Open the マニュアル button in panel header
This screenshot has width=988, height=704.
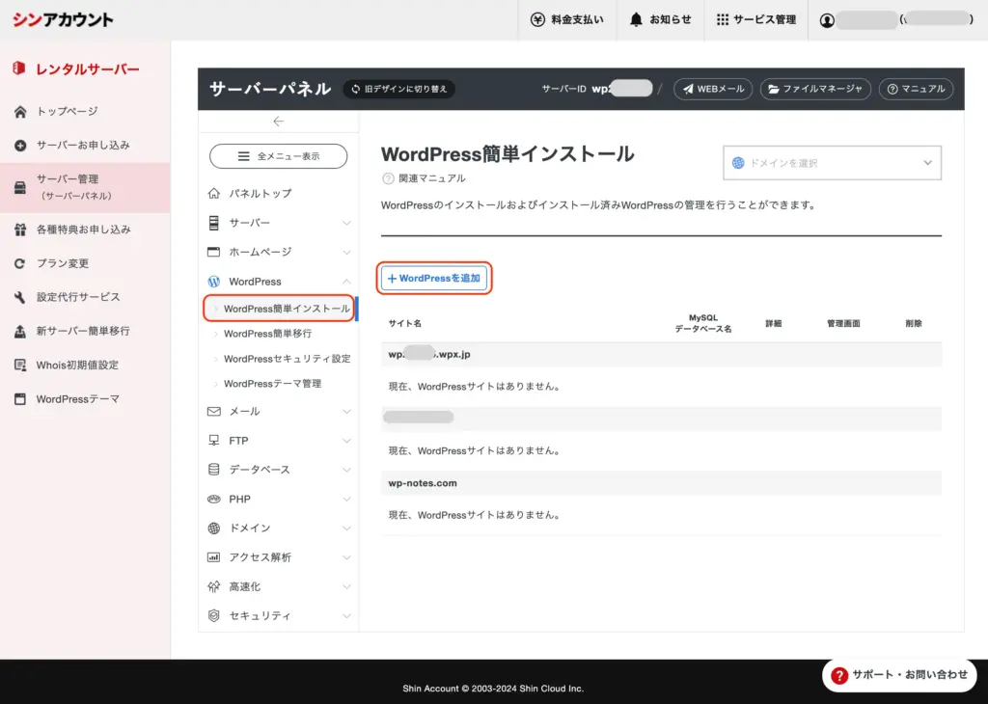pos(916,89)
